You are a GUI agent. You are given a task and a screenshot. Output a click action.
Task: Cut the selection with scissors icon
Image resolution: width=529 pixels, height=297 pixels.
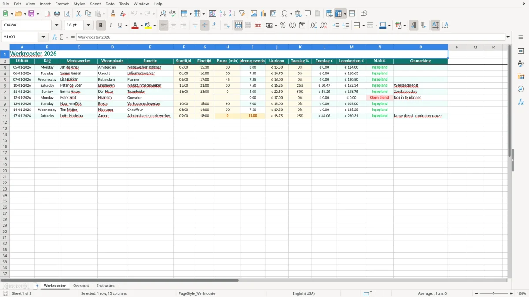(x=78, y=14)
